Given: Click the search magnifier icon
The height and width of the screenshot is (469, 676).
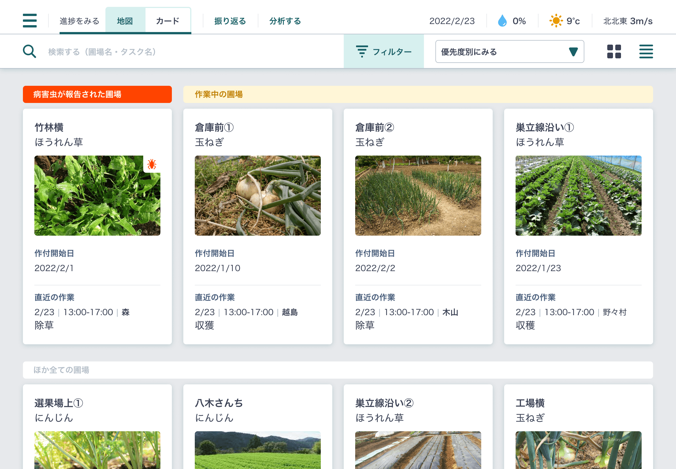Looking at the screenshot, I should tap(30, 51).
